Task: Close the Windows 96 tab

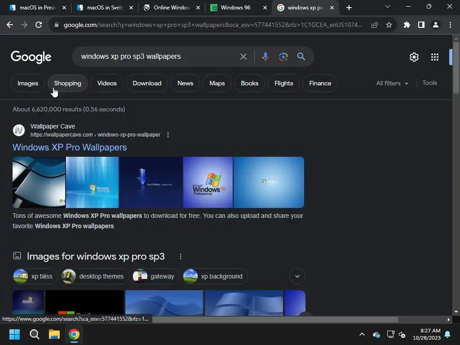Action: pos(265,8)
